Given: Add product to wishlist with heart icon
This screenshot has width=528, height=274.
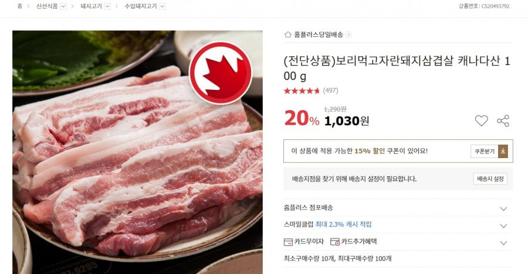Looking at the screenshot, I should tap(481, 121).
